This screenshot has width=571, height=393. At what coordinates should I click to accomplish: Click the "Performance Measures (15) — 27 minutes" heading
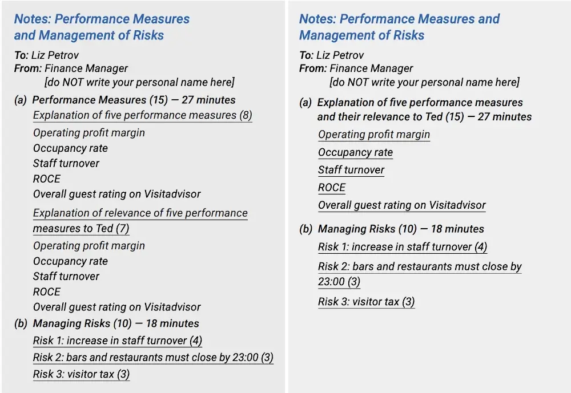point(134,100)
